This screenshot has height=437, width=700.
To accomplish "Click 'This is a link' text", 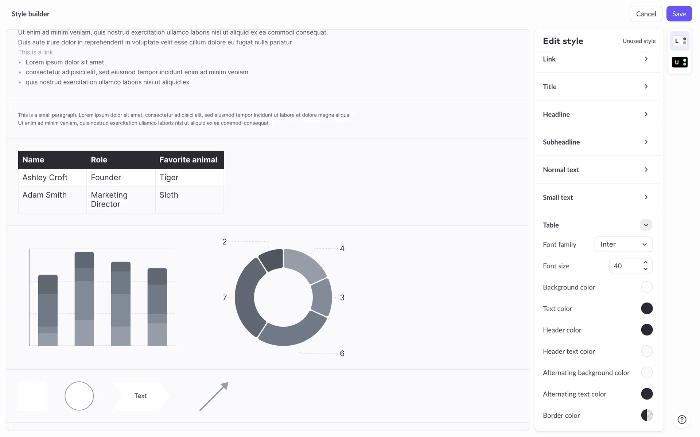I will point(35,52).
